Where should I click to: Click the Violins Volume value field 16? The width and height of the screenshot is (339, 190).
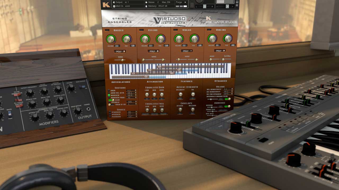217,45
